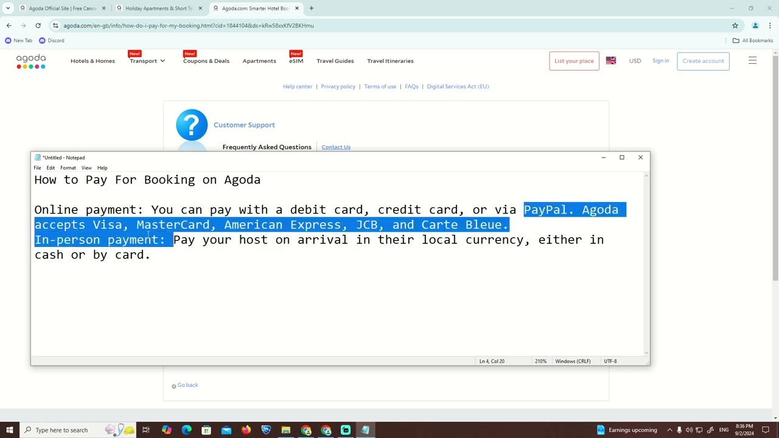
Task: Click the Create account button
Action: [703, 61]
